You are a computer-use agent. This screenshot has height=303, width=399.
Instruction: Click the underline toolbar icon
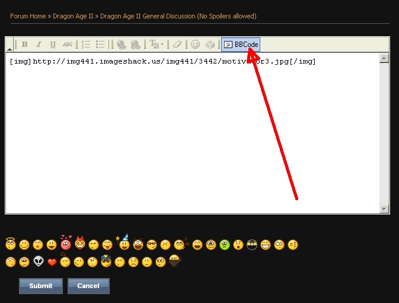[x=53, y=45]
